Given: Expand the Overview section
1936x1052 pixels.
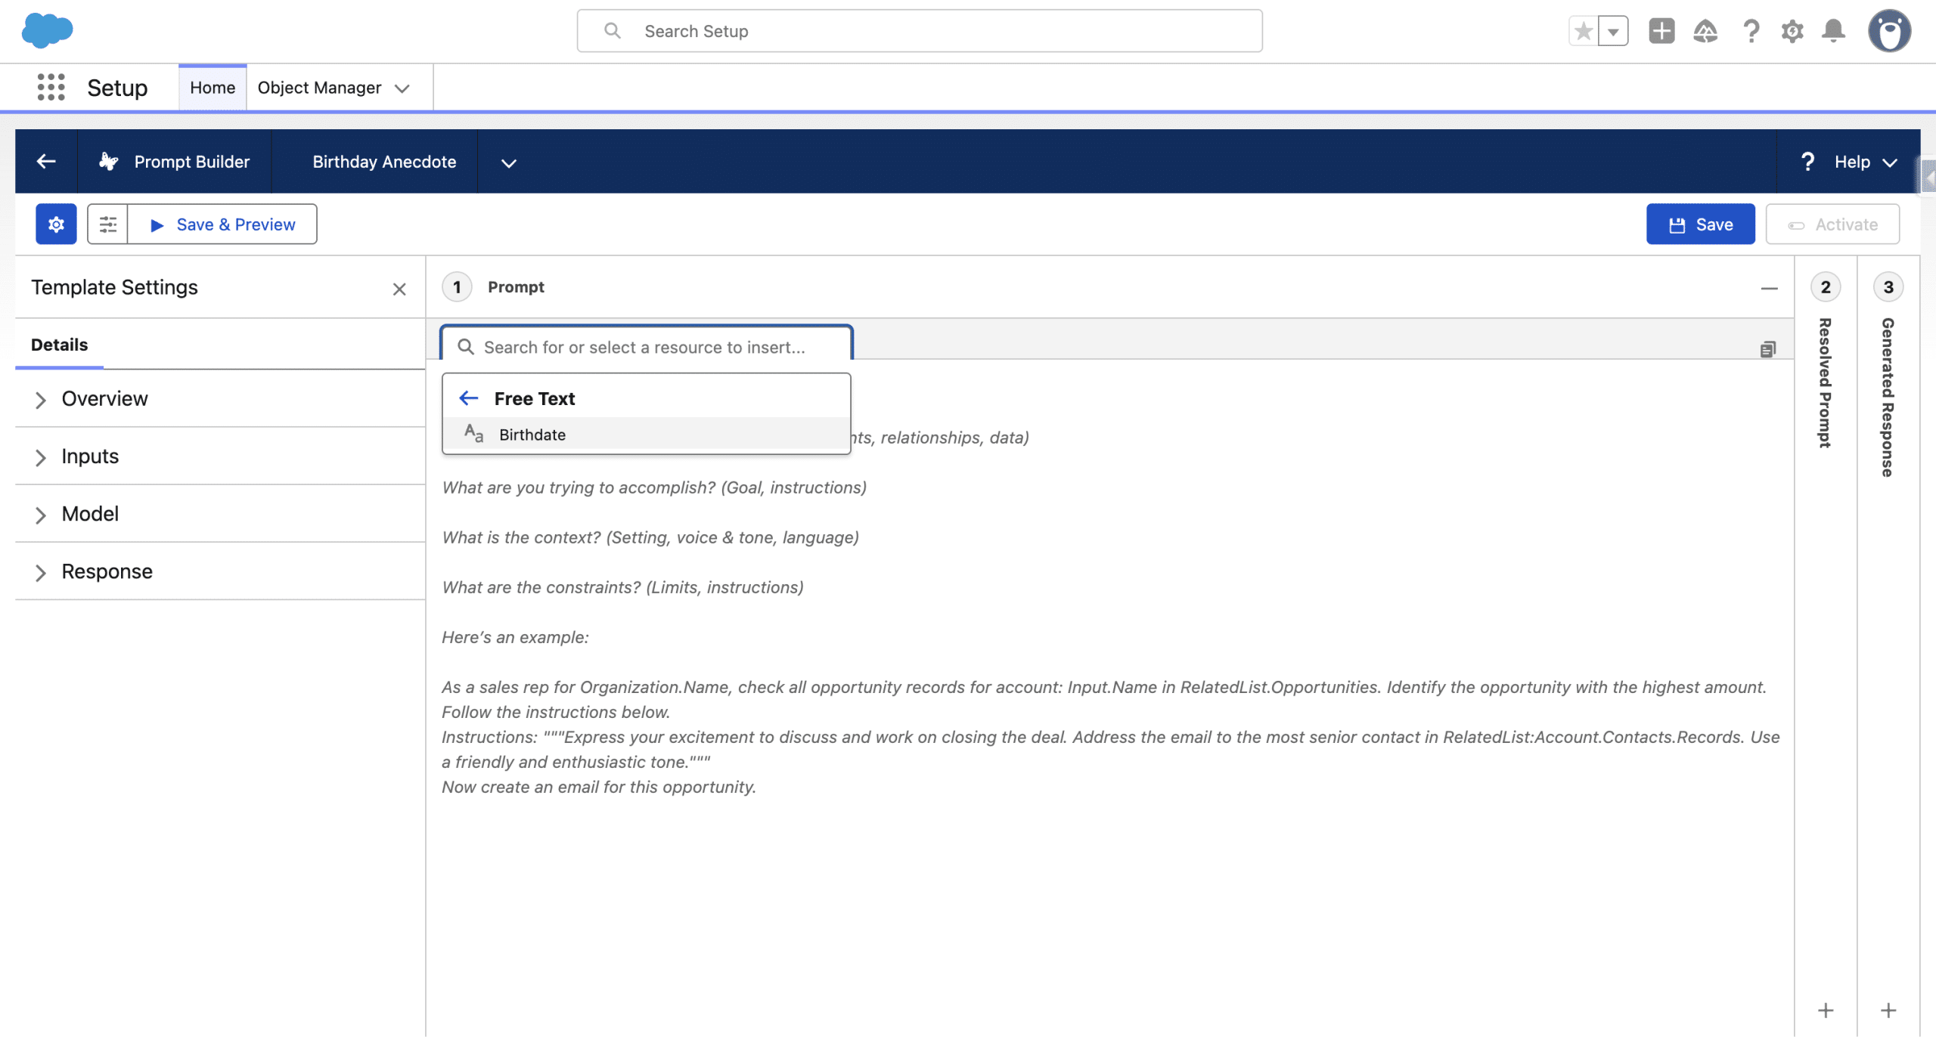Looking at the screenshot, I should click(x=104, y=398).
